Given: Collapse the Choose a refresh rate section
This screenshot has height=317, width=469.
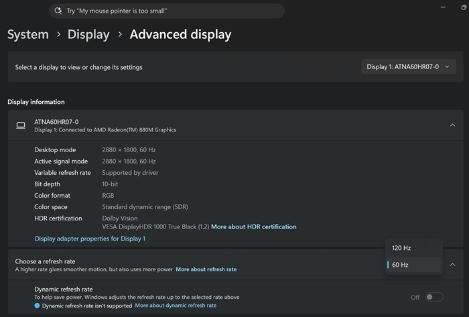Looking at the screenshot, I should pos(452,265).
